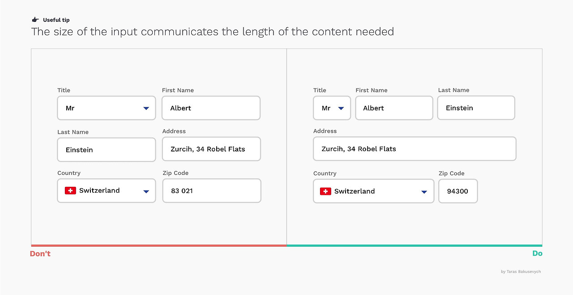Image resolution: width=573 pixels, height=295 pixels.
Task: Open the Switzerland country dropdown on the left
Action: (106, 190)
